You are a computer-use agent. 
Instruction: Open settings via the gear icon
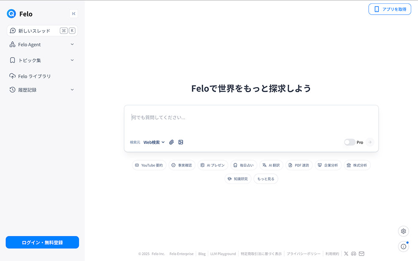coord(403,231)
